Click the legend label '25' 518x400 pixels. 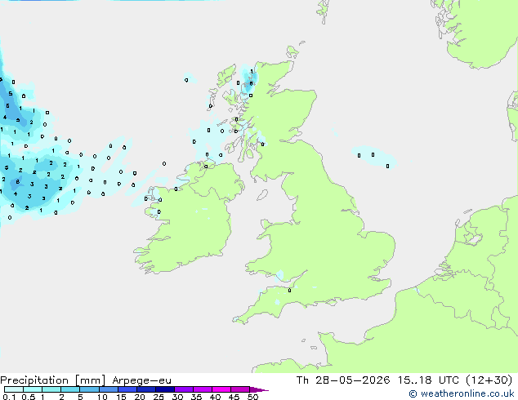[159, 397]
